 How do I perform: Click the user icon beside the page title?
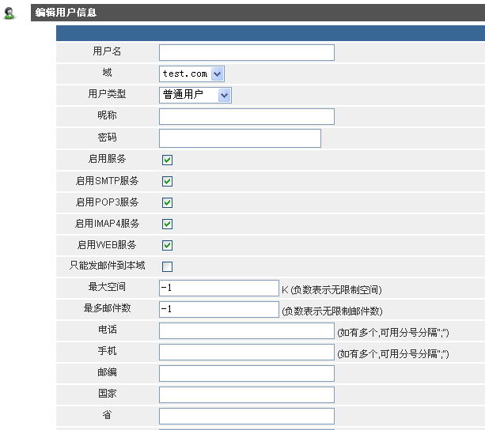click(10, 13)
